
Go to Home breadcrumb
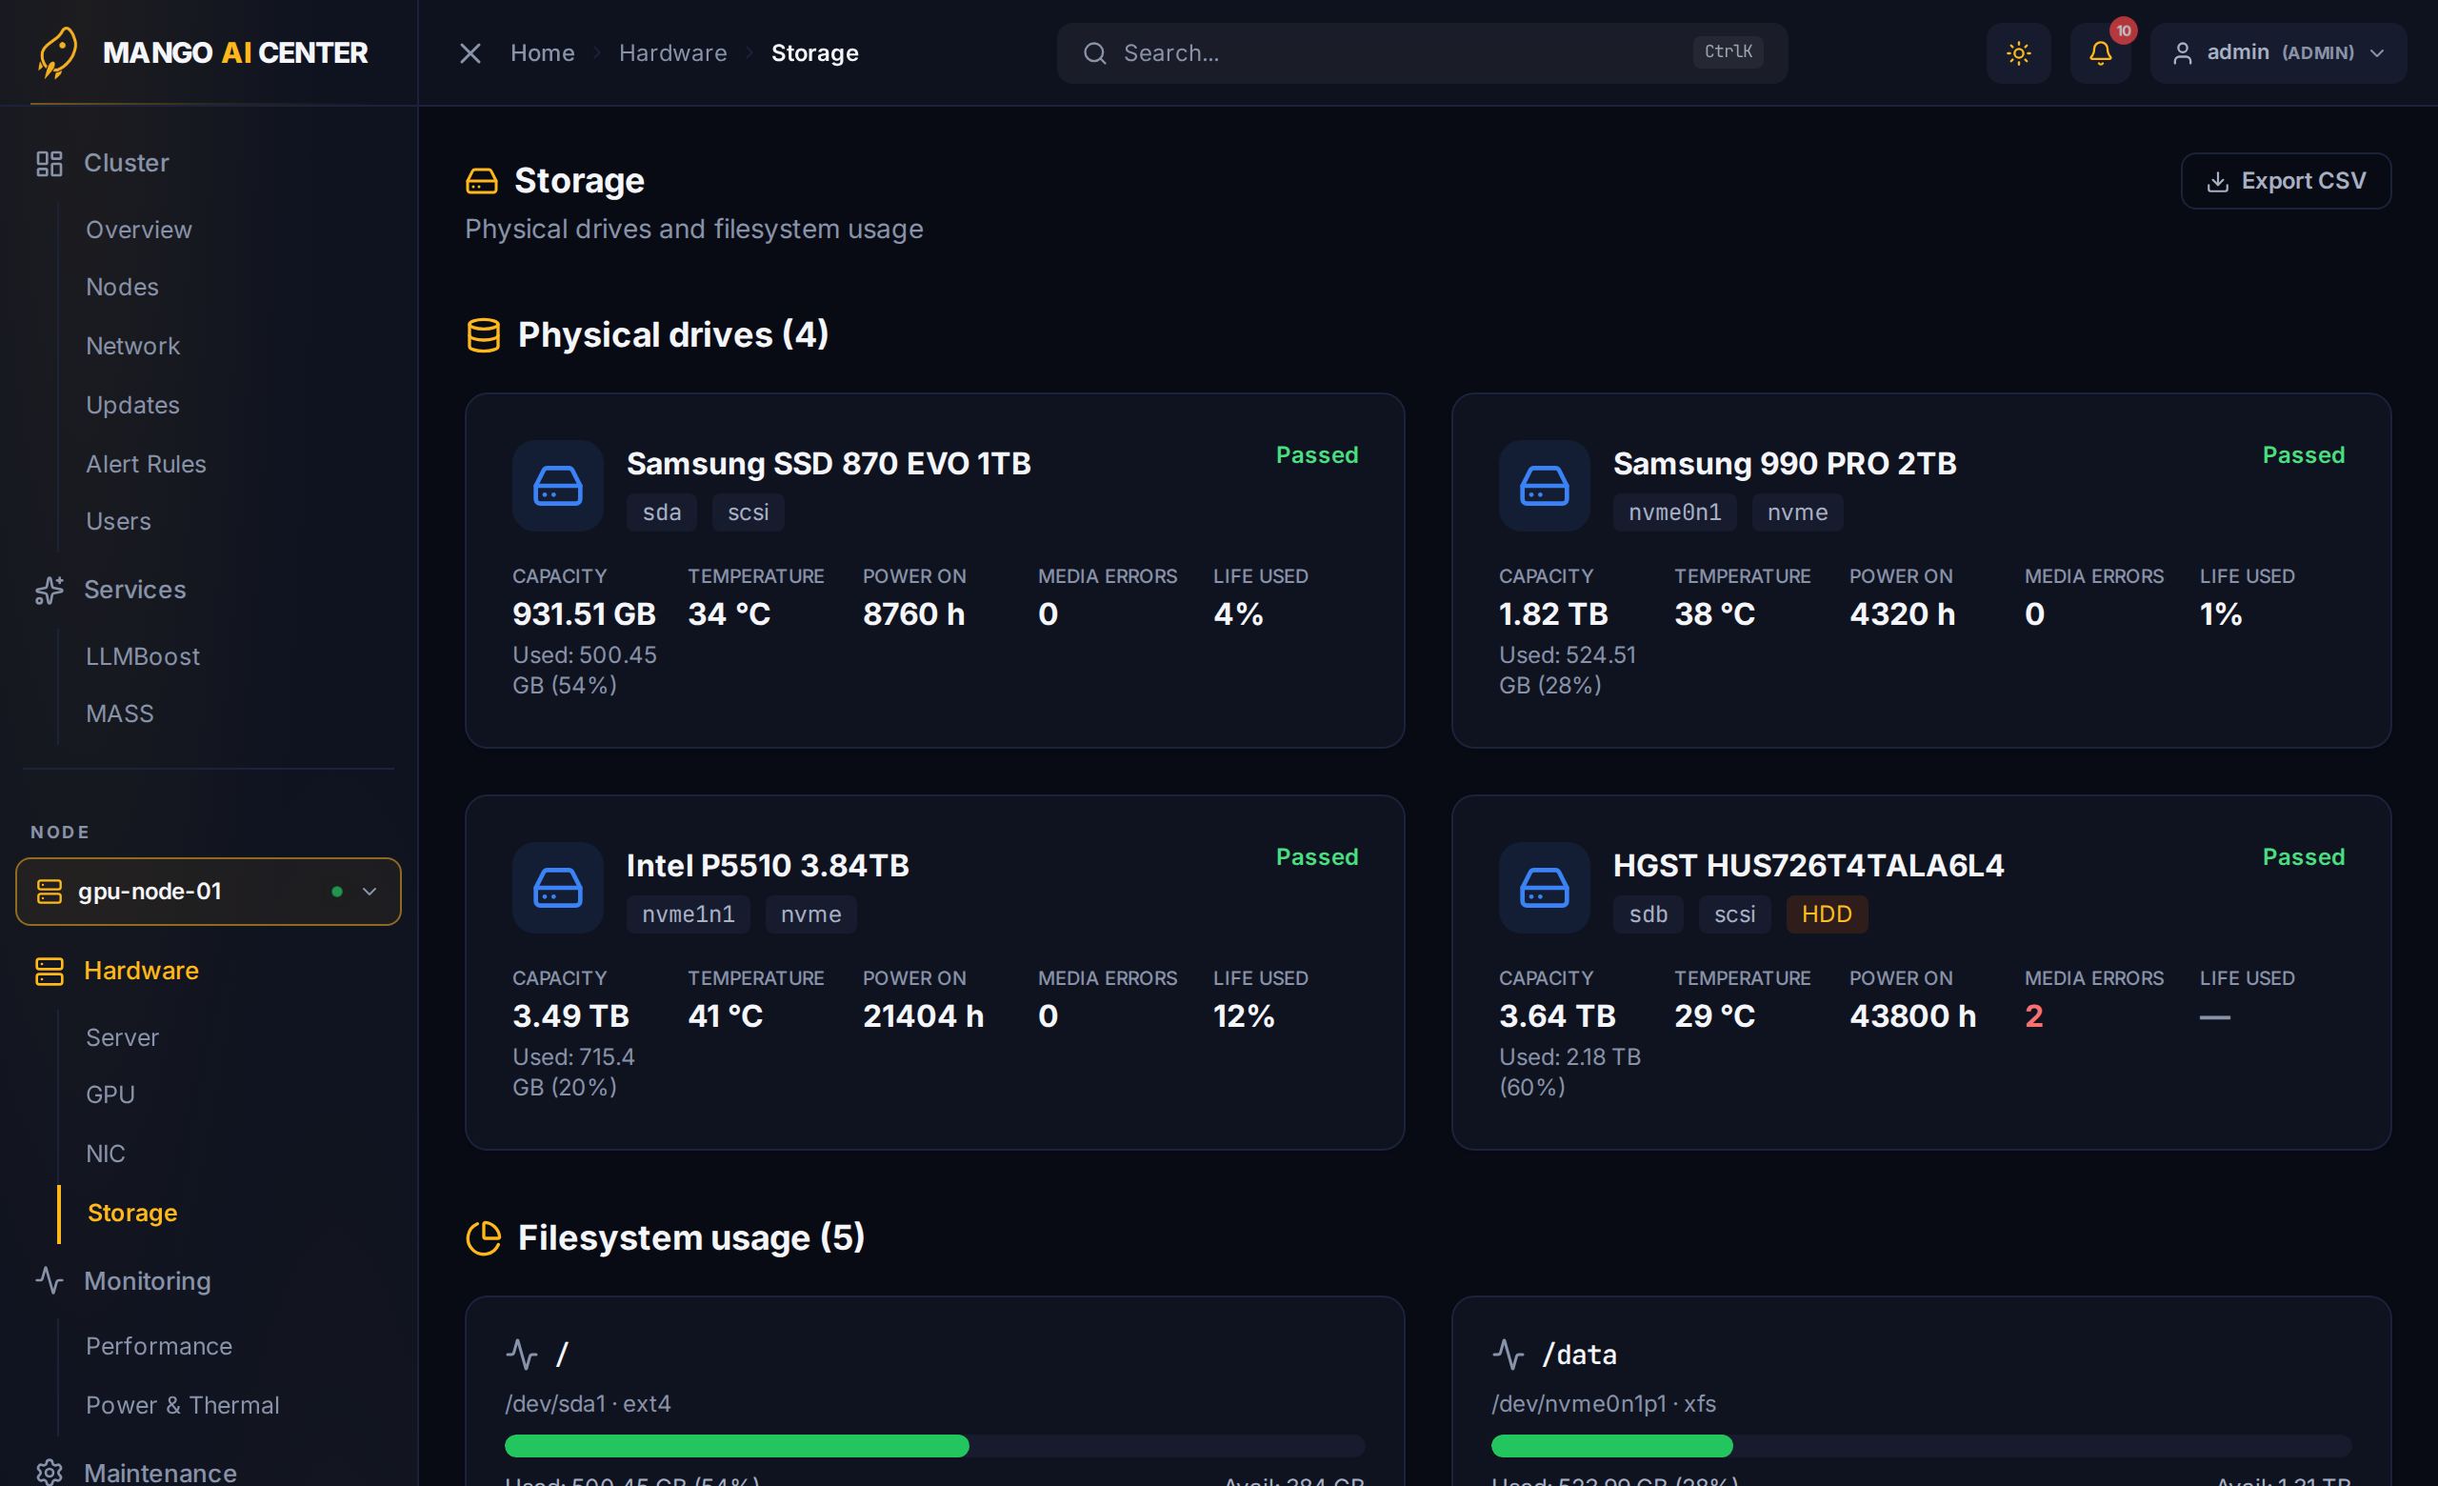click(542, 53)
